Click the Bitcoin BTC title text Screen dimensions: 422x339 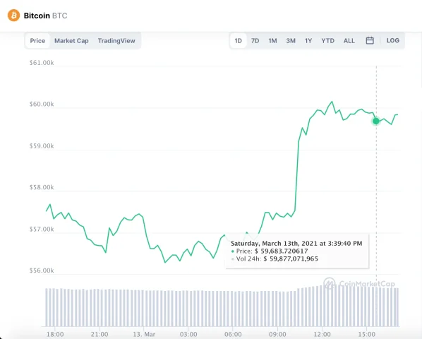(45, 16)
